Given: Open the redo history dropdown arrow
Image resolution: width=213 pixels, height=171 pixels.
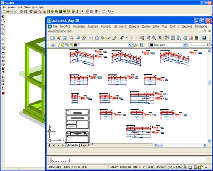Looking at the screenshot, I should [136, 38].
